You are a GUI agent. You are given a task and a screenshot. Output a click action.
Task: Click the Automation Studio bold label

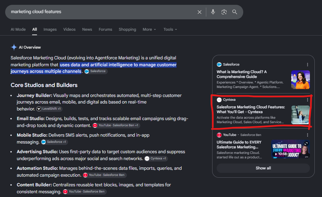[37, 168]
